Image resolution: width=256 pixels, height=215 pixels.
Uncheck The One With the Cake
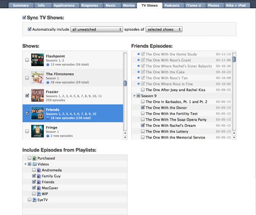pos(143,72)
